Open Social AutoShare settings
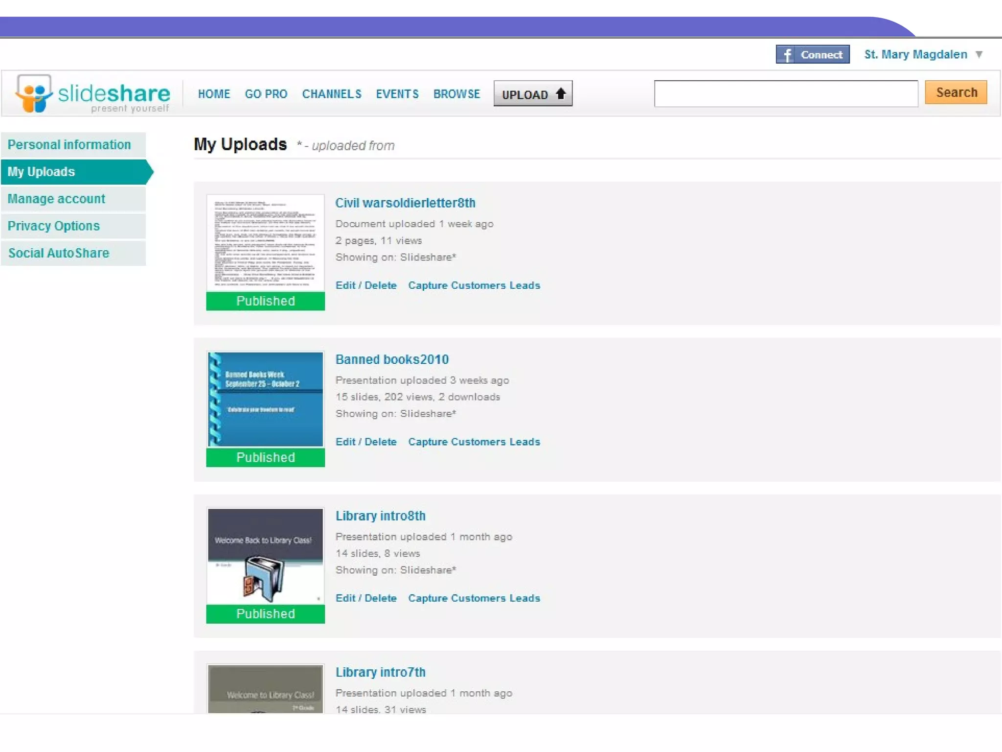Image resolution: width=1002 pixels, height=752 pixels. [59, 253]
